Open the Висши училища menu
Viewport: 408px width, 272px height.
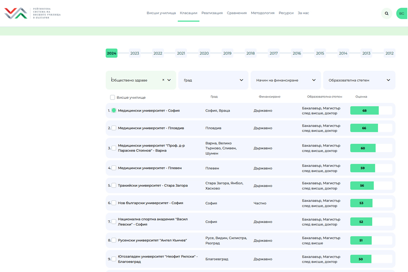pos(161,13)
